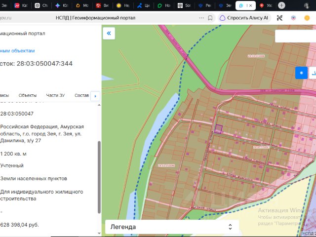316x237 pixels.
Task: Show more tabs with right arrow
Action: click(x=95, y=96)
